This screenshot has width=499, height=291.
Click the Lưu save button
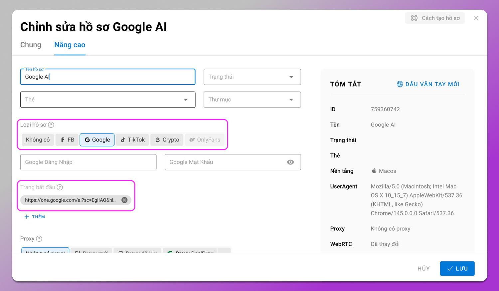(x=457, y=269)
